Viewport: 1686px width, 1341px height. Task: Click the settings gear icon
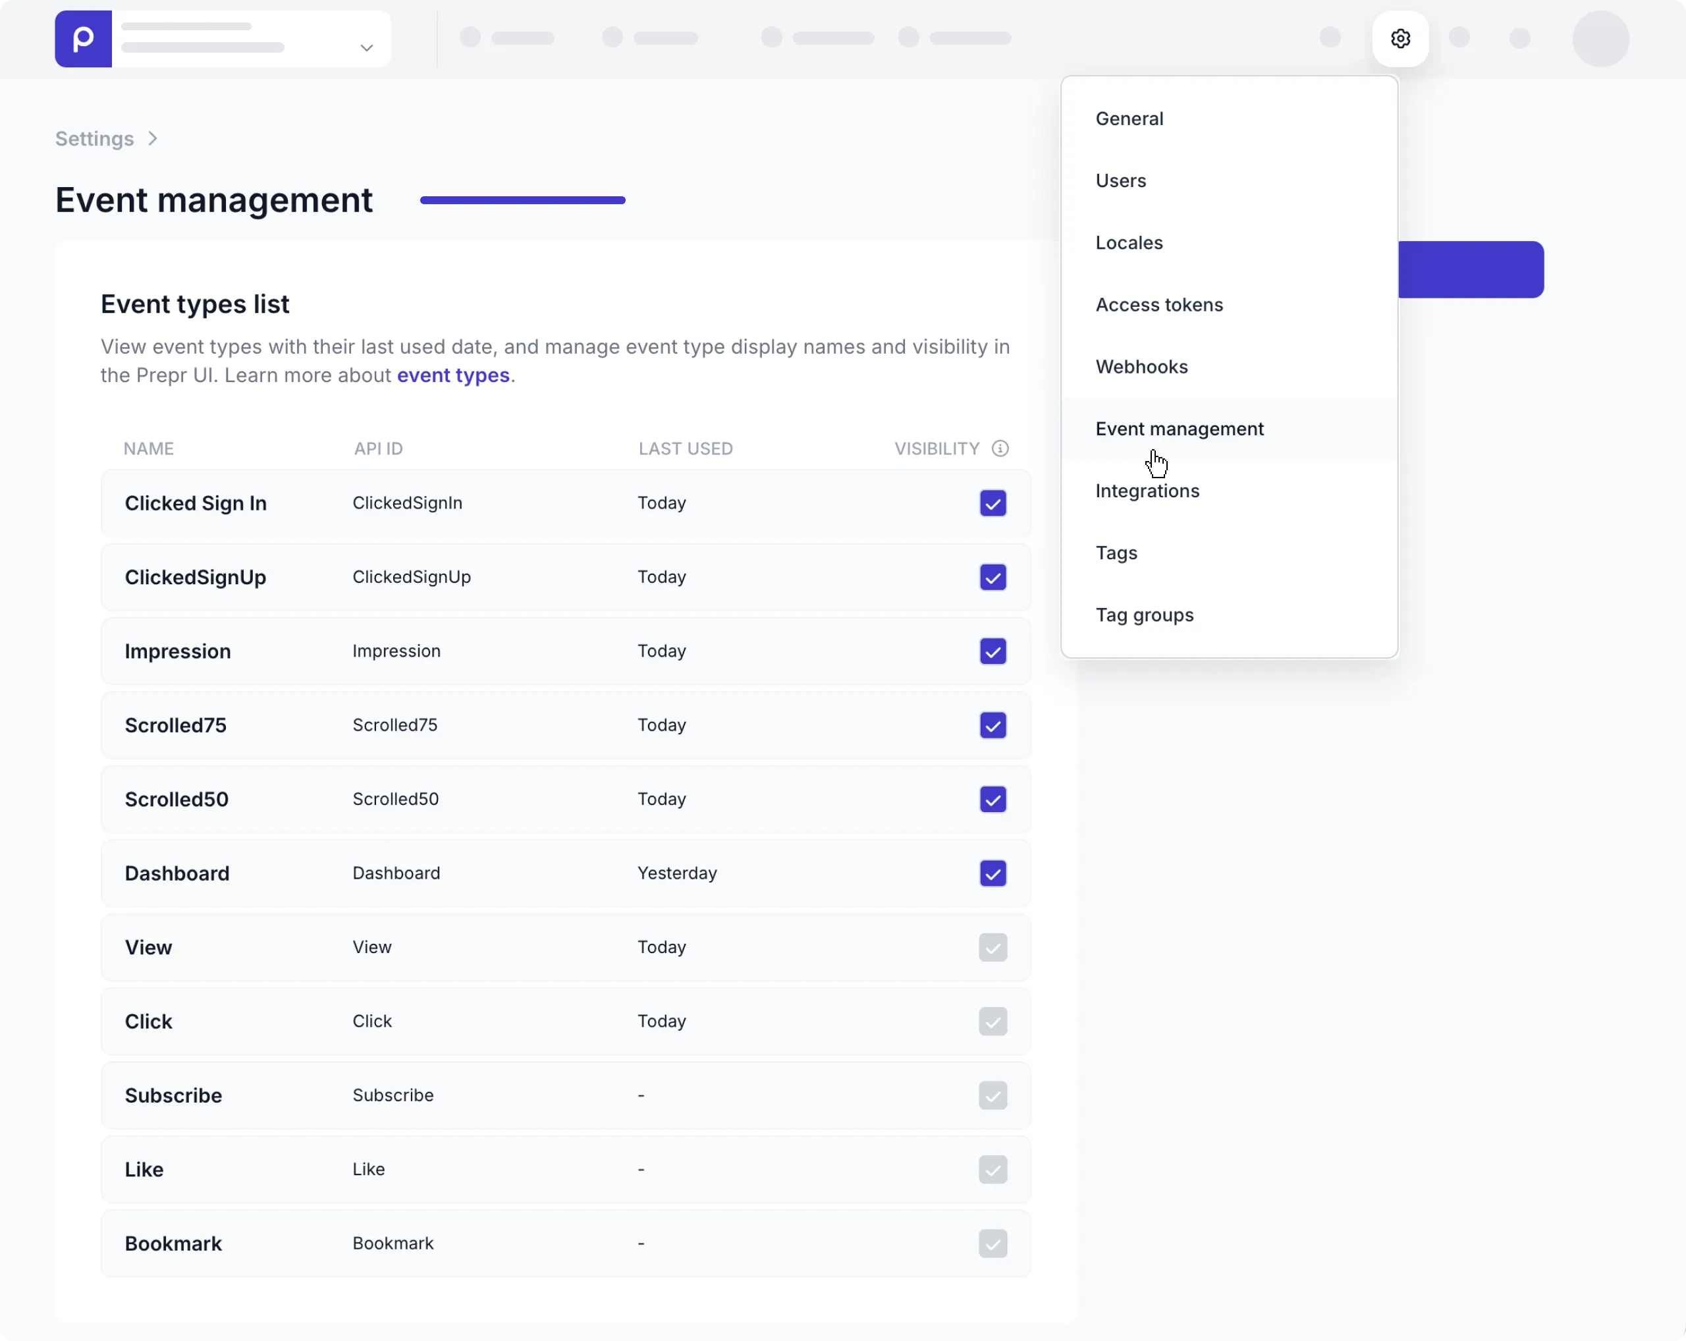click(1400, 38)
